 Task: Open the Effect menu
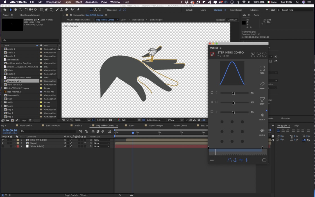(78, 2)
